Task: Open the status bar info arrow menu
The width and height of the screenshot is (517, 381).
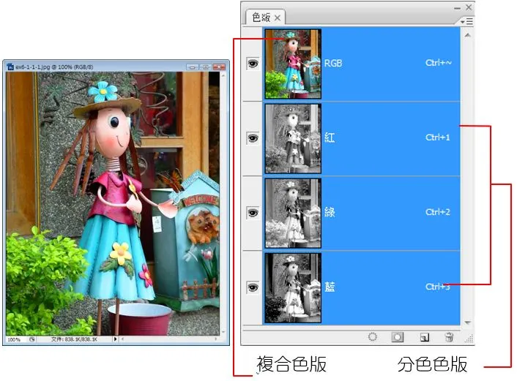Action: pyautogui.click(x=115, y=339)
